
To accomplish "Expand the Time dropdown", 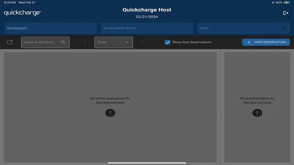I will 114,42.
